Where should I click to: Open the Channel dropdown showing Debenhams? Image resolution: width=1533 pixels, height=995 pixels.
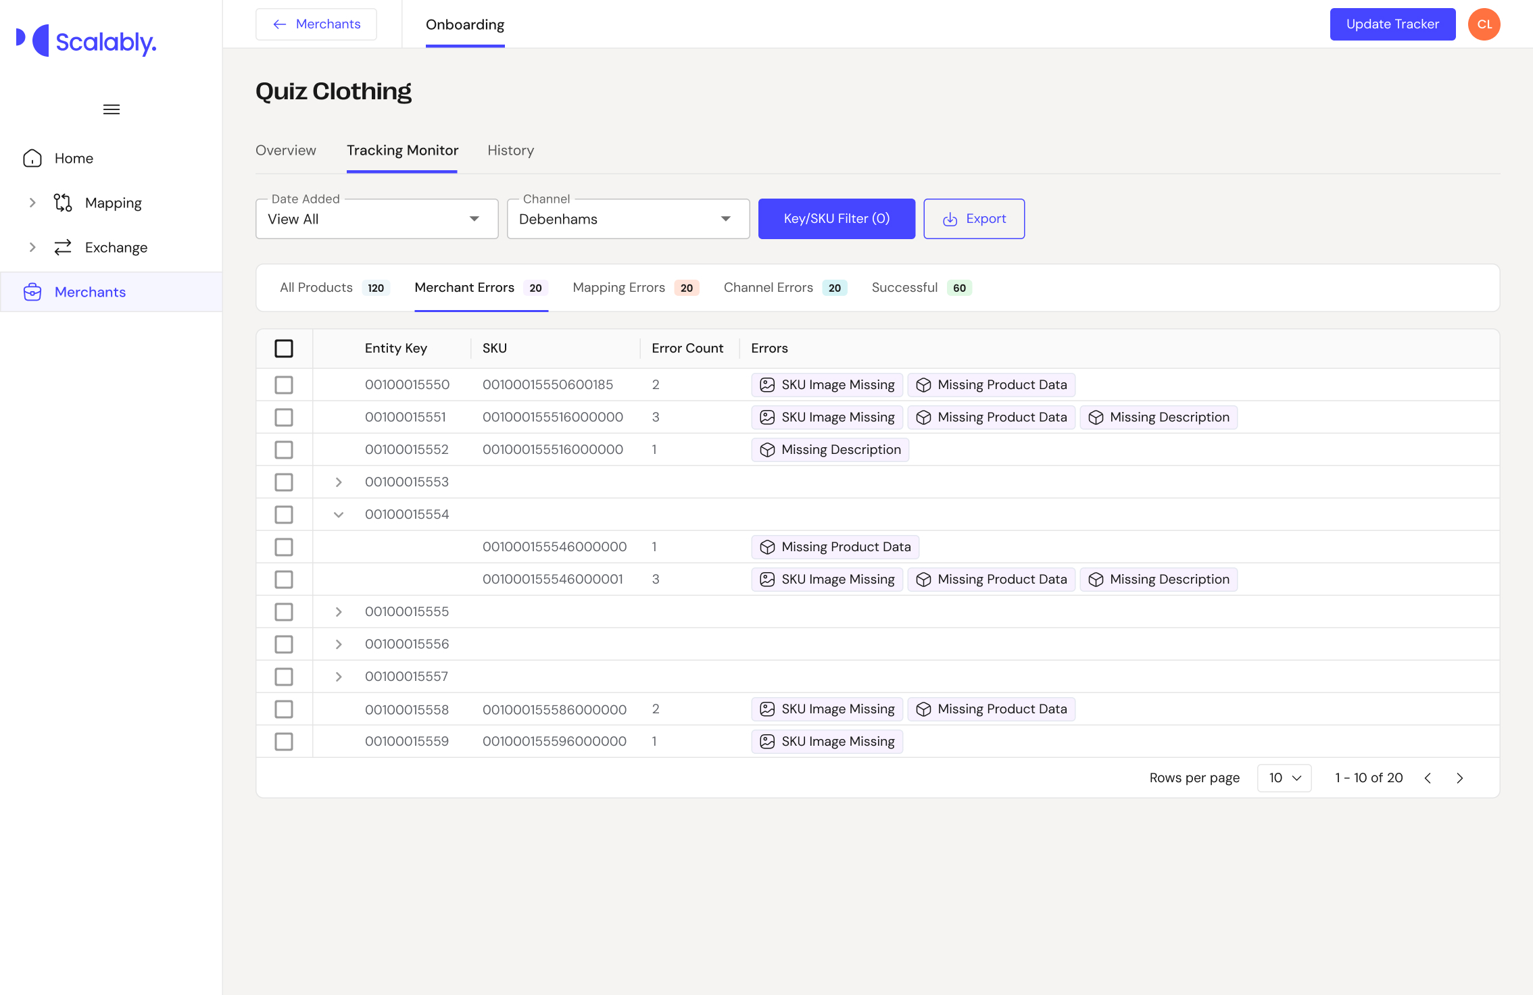tap(628, 219)
